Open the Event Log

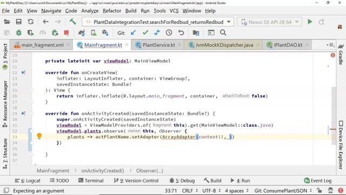pos(318,180)
